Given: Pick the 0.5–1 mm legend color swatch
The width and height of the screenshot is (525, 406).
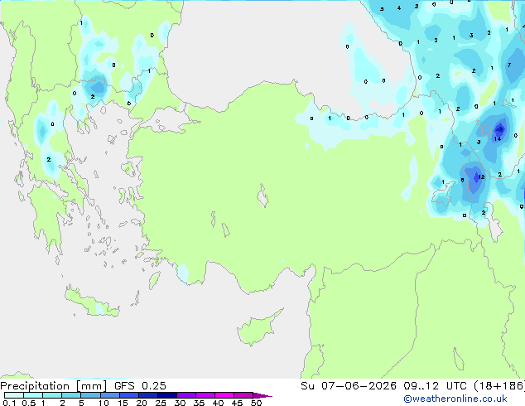Looking at the screenshot, I should (33, 395).
